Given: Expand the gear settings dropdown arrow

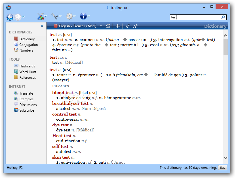Looking at the screenshot, I should pyautogui.click(x=74, y=16).
